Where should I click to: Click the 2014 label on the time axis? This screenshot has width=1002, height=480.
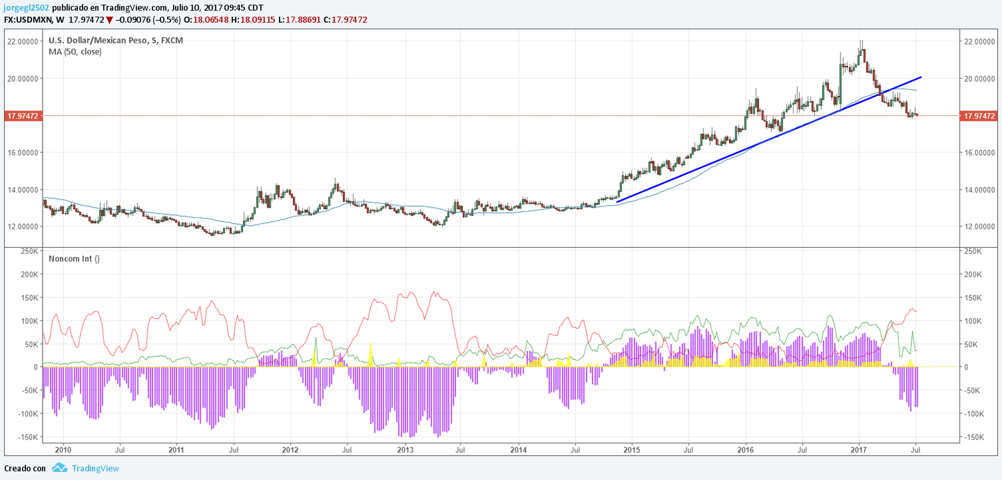(518, 450)
